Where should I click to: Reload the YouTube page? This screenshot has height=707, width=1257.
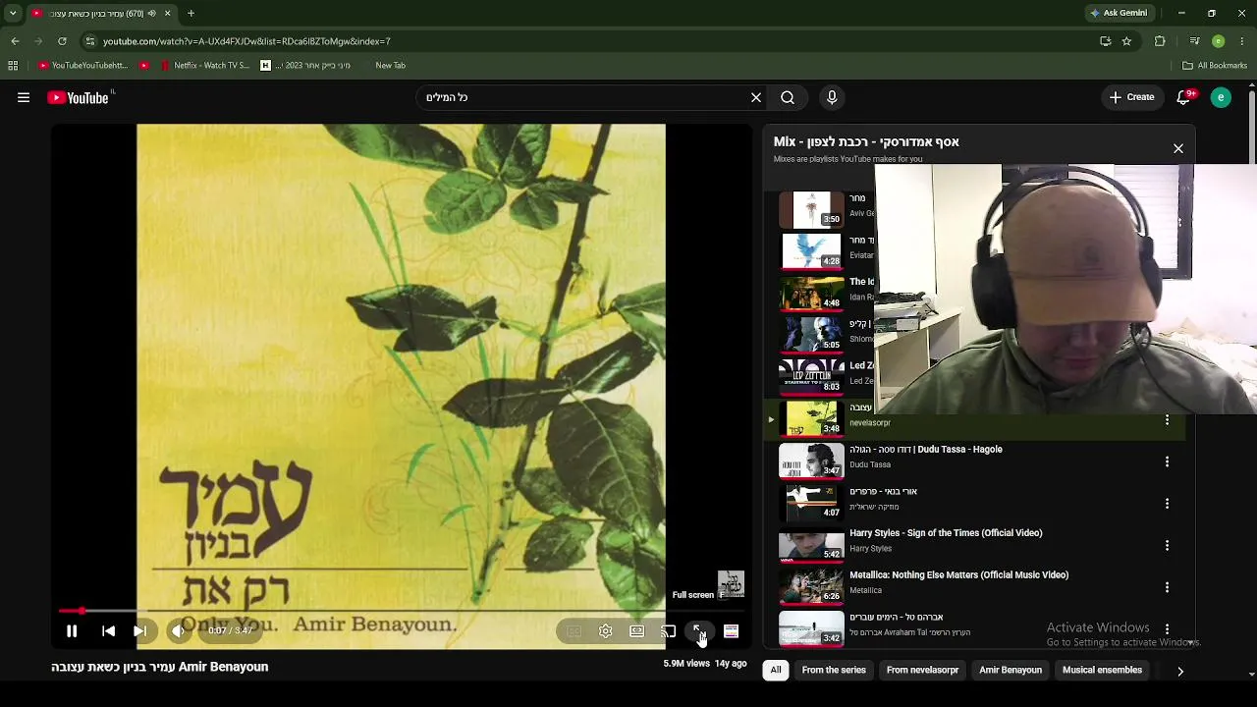click(x=62, y=41)
